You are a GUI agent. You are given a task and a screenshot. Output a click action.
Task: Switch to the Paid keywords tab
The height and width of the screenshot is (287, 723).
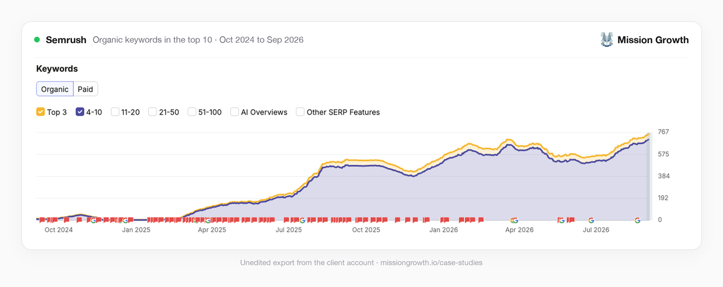tap(85, 89)
